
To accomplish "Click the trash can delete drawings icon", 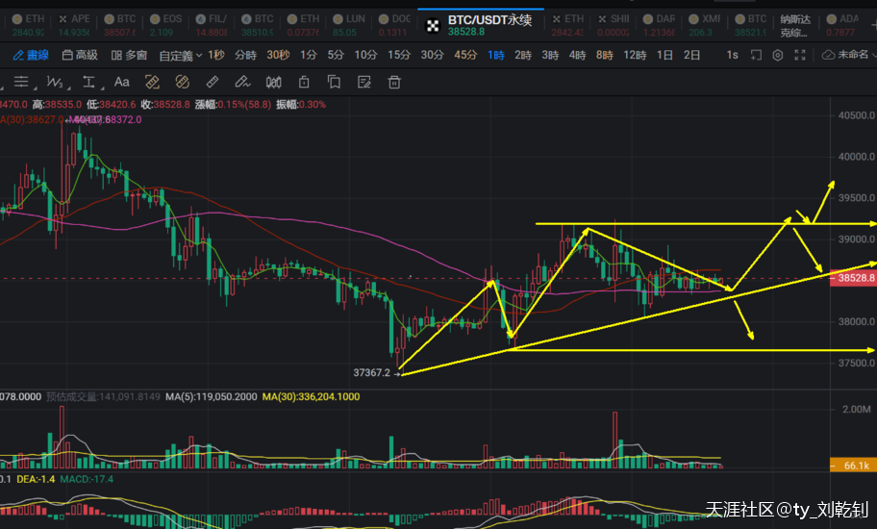I will coord(394,82).
